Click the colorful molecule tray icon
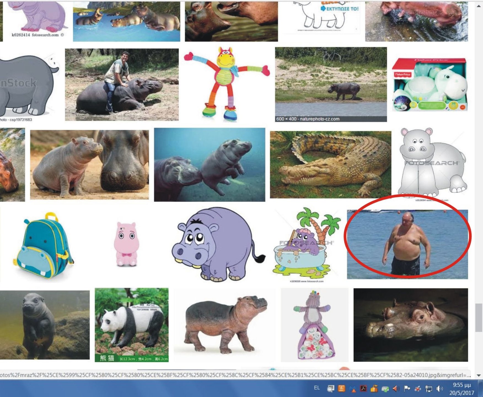The width and height of the screenshot is (483, 397). pos(418,389)
